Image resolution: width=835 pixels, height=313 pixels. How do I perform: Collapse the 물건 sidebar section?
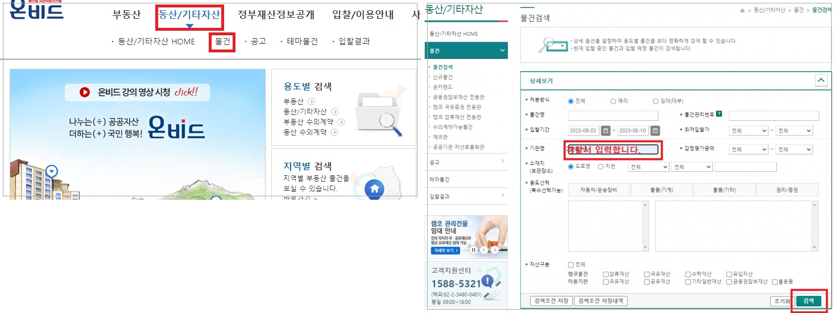tap(502, 51)
